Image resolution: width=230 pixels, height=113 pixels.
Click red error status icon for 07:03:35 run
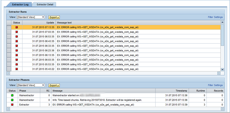click(x=17, y=32)
